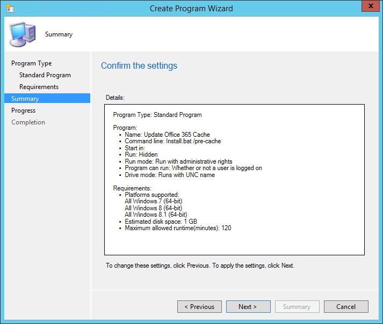
Task: Select the Program Type step in the sidebar
Action: (32, 63)
